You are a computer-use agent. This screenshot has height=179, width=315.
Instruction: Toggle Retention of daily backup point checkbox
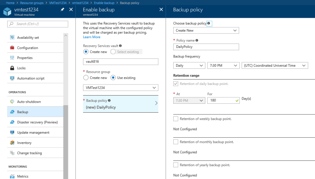tap(176, 84)
